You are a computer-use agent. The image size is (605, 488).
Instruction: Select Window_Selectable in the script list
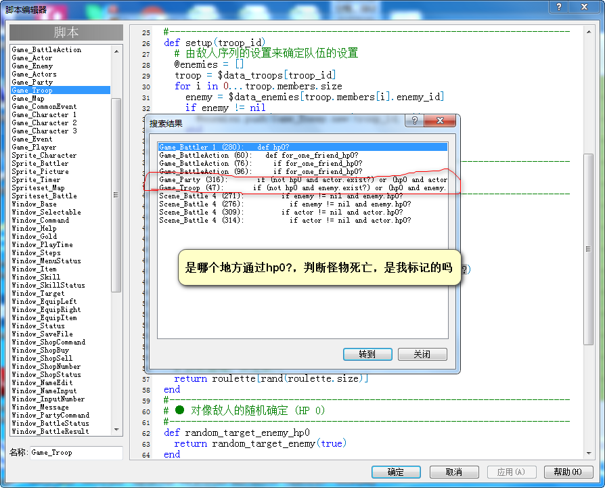point(47,212)
